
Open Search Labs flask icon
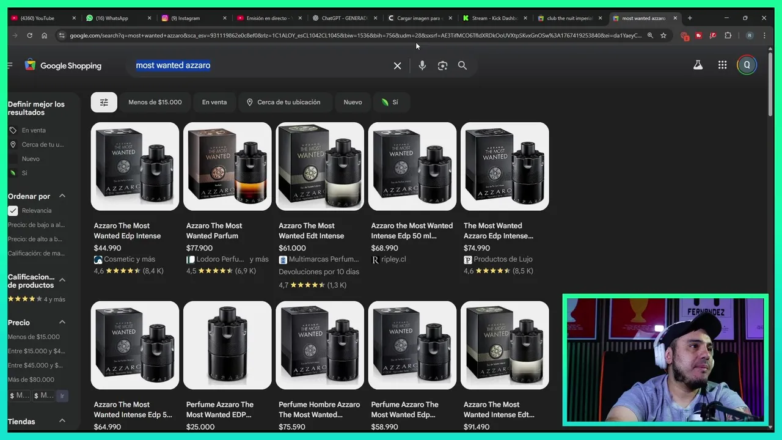pos(698,65)
